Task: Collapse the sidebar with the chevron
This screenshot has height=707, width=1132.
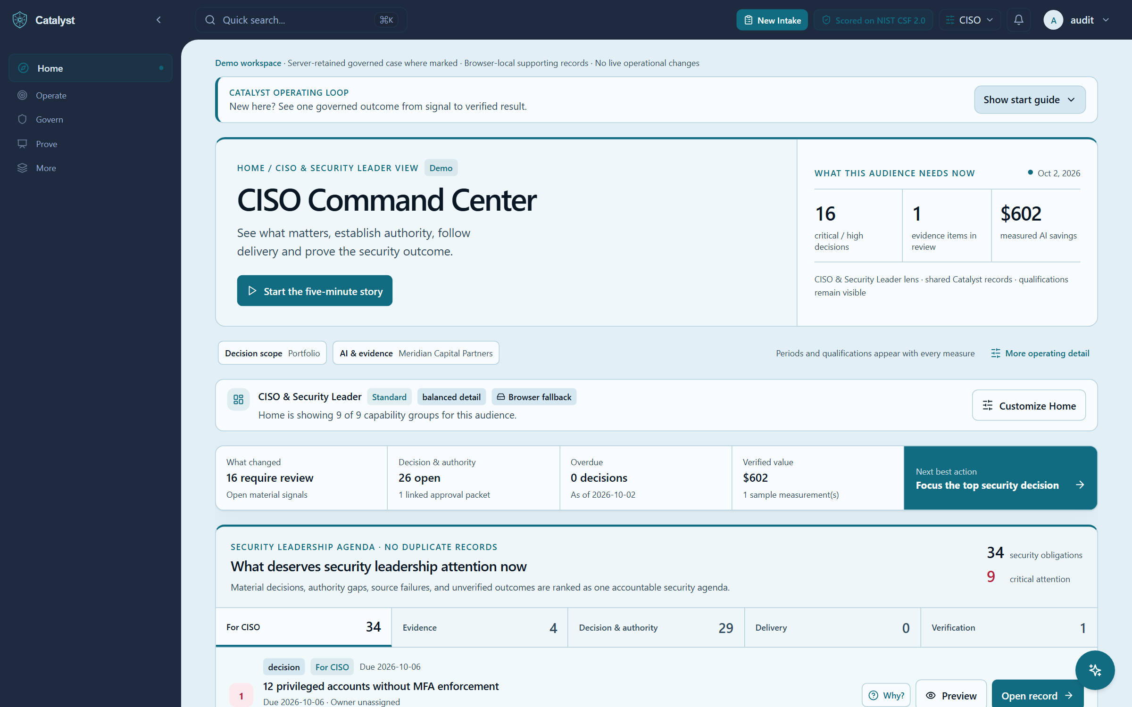Action: point(158,20)
